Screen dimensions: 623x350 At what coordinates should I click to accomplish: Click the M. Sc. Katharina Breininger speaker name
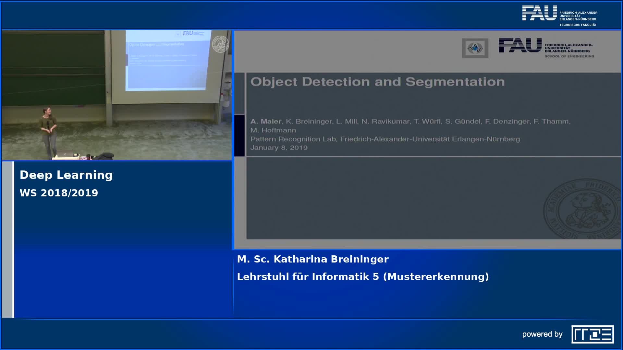(312, 259)
